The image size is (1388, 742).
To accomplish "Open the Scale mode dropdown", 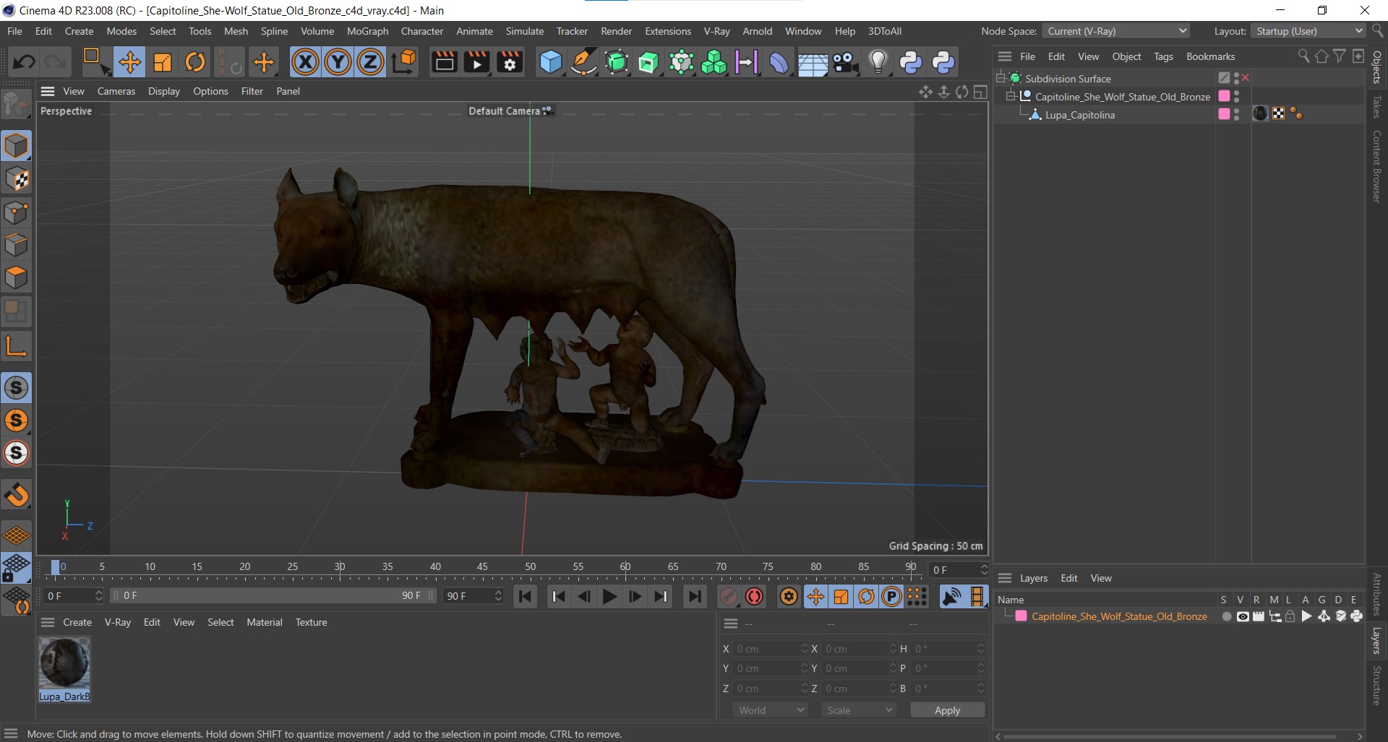I will coord(859,710).
